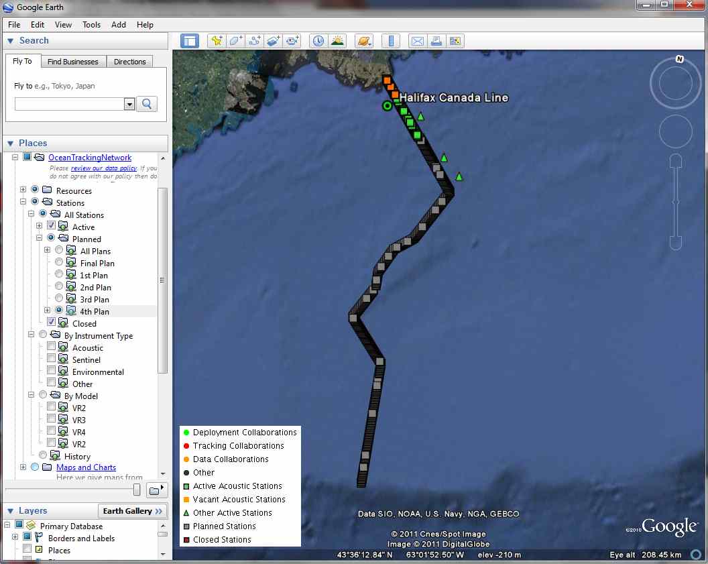Switch to Find Businesses tab
The image size is (708, 564).
click(x=72, y=62)
